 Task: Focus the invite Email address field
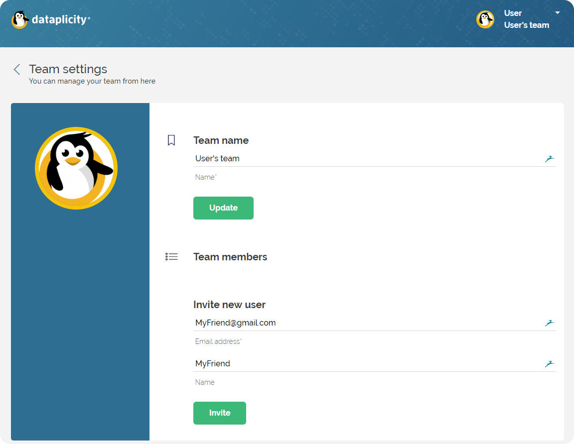click(x=375, y=323)
